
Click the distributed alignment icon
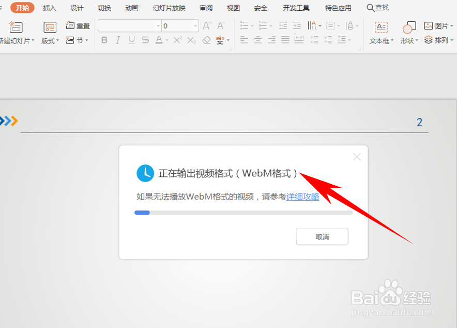click(x=299, y=40)
